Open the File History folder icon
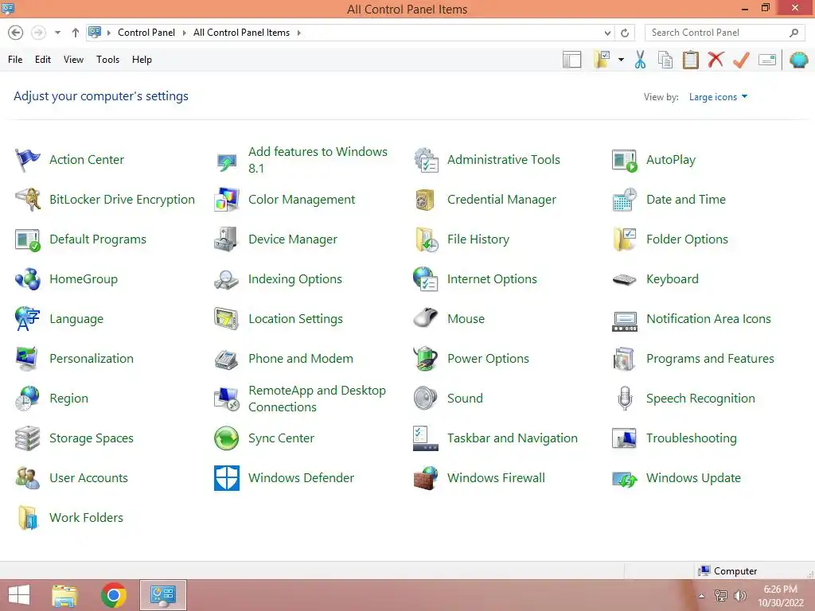The width and height of the screenshot is (815, 611). coord(427,239)
